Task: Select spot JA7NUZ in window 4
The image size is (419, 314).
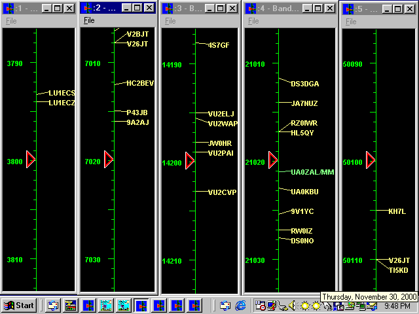Action: click(304, 103)
